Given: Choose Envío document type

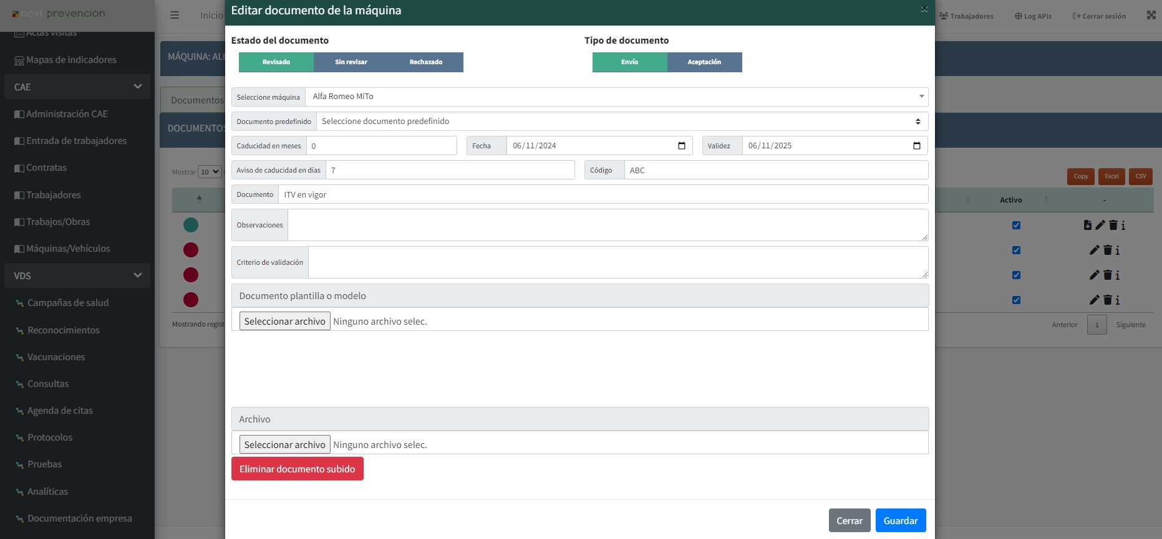Looking at the screenshot, I should pyautogui.click(x=630, y=62).
